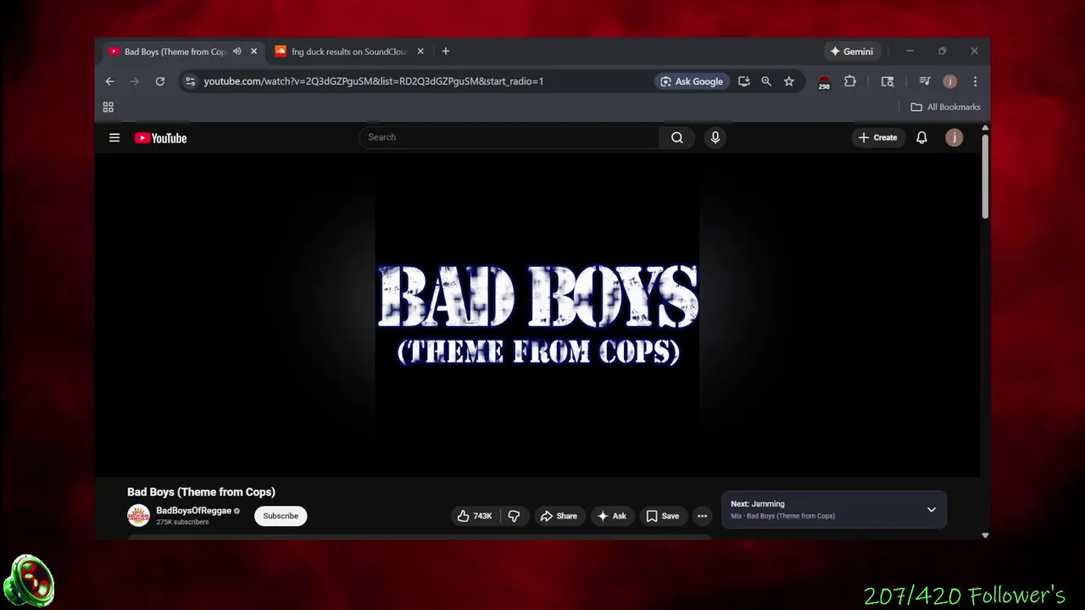This screenshot has width=1085, height=610.
Task: Open more actions three-dot button
Action: click(702, 516)
